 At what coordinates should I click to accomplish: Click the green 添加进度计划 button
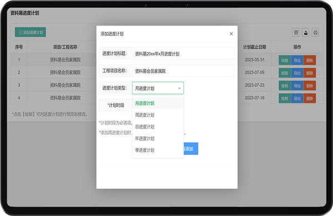(31, 32)
